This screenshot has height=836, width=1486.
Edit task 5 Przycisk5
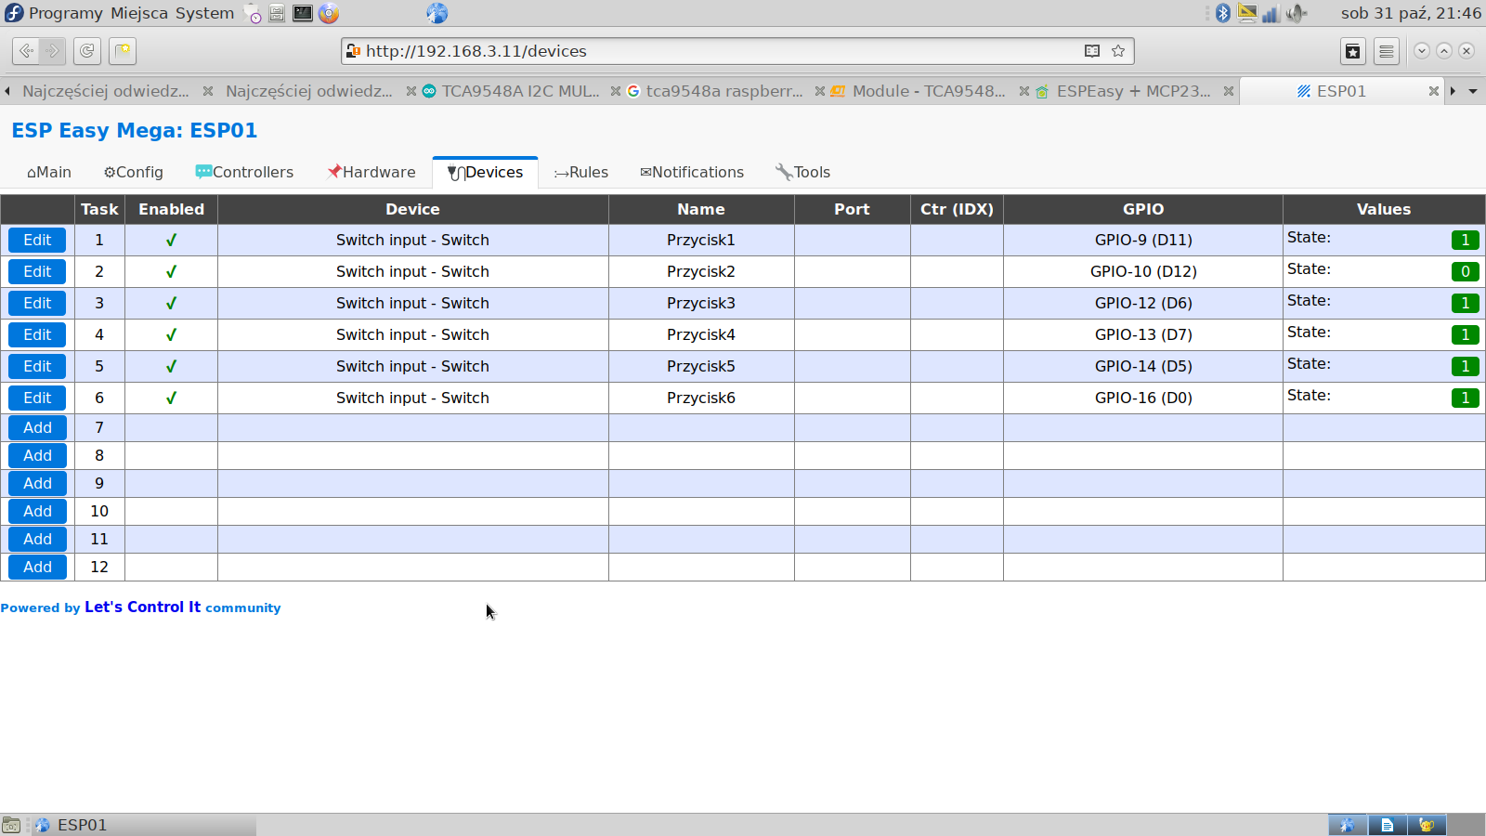37,366
